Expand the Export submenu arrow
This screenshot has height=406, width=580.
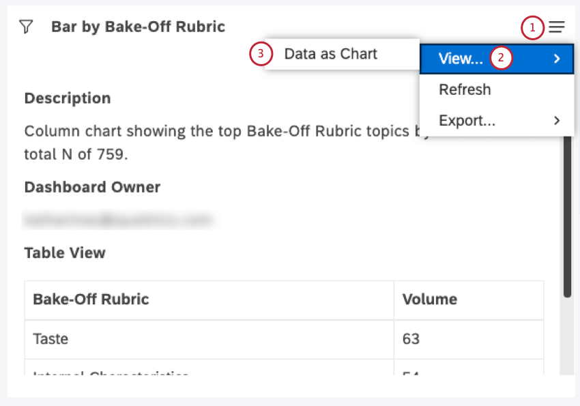click(557, 121)
